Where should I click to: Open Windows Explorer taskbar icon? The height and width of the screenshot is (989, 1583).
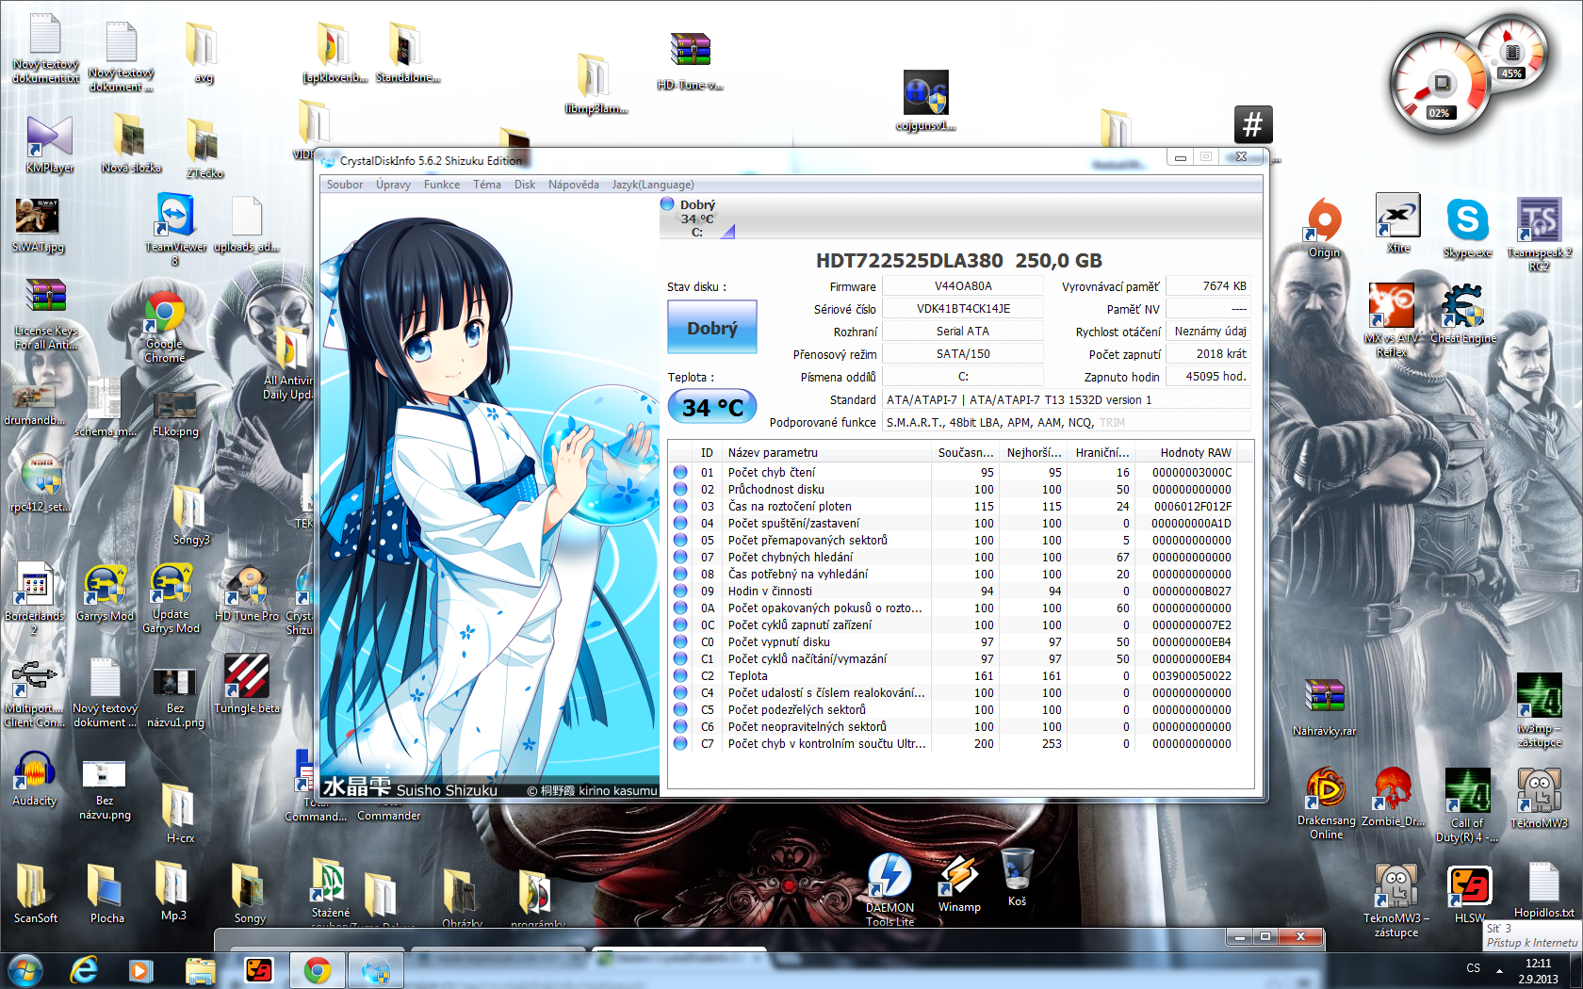(x=200, y=970)
